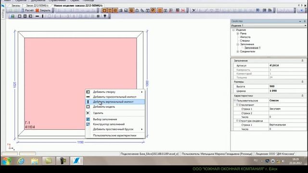This screenshot has height=173, width=308.
Task: Click the speaker volume icon in the system tray
Action: point(283,161)
